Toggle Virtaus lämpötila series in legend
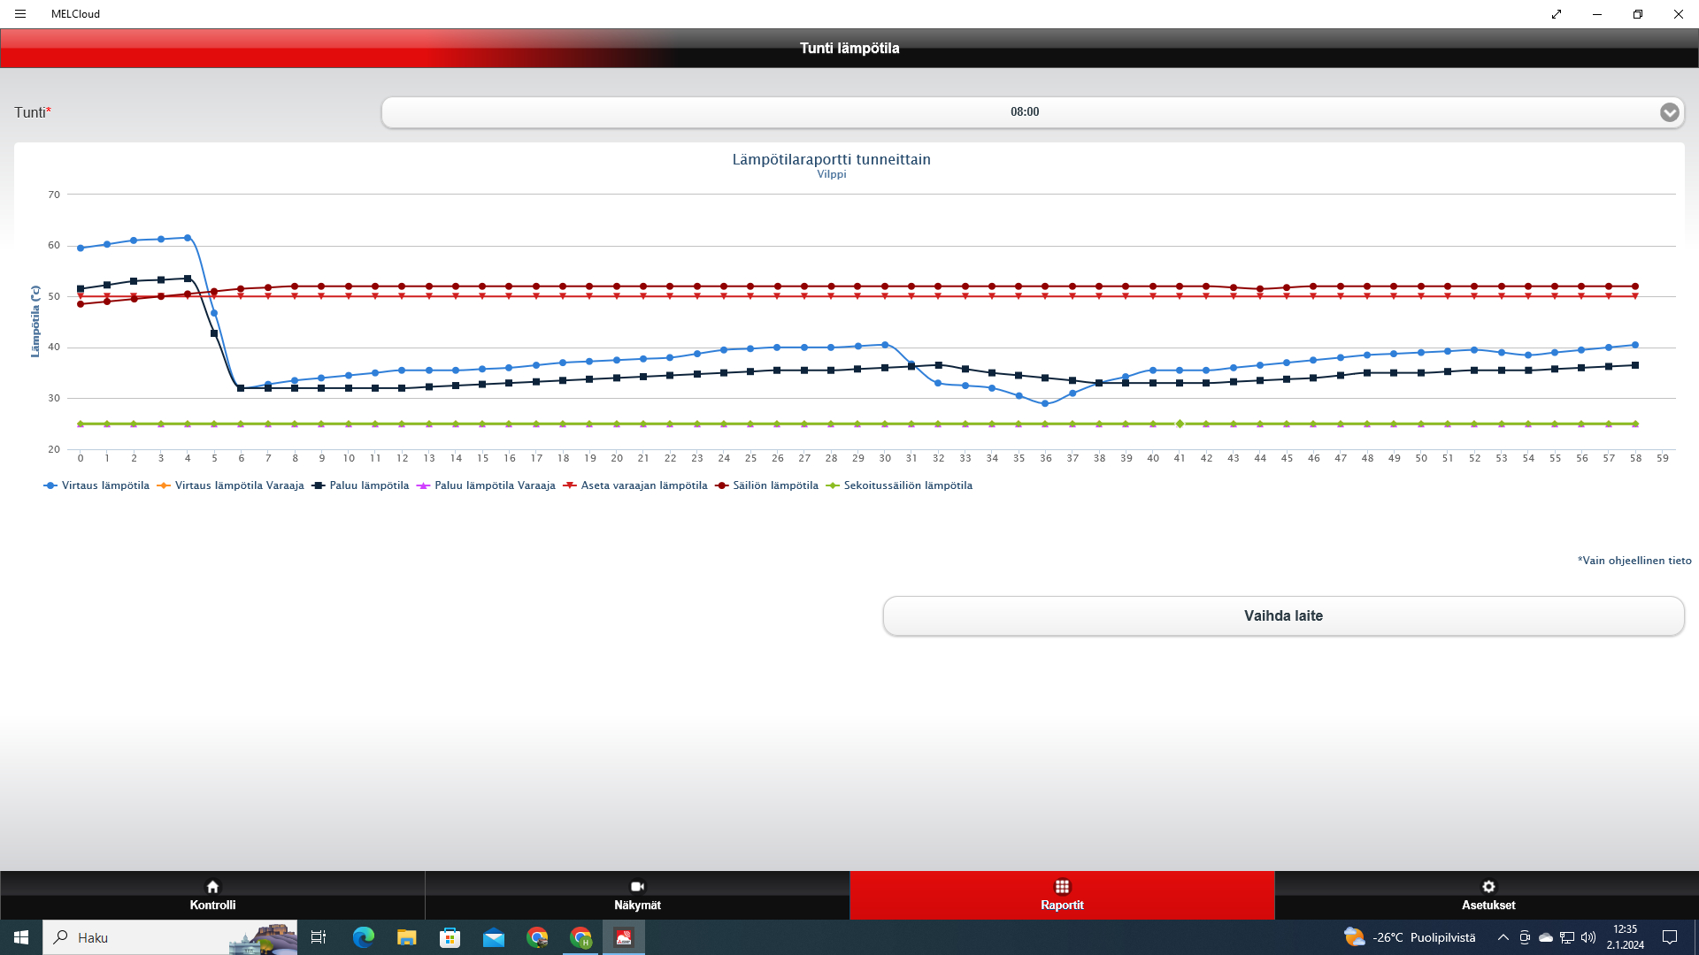 104,485
